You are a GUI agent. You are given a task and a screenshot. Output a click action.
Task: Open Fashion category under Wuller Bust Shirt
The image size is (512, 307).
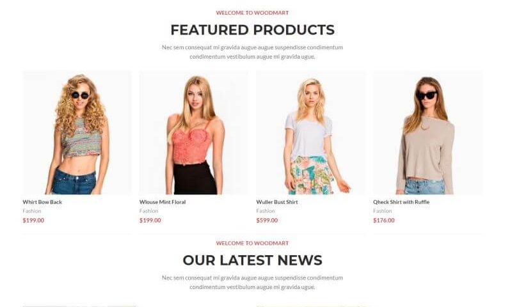tap(266, 211)
